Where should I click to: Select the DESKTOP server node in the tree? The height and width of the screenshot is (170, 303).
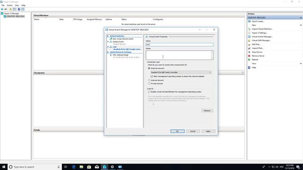click(16, 17)
